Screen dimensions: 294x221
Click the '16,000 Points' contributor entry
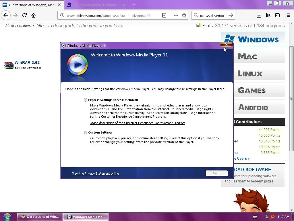pyautogui.click(x=269, y=136)
